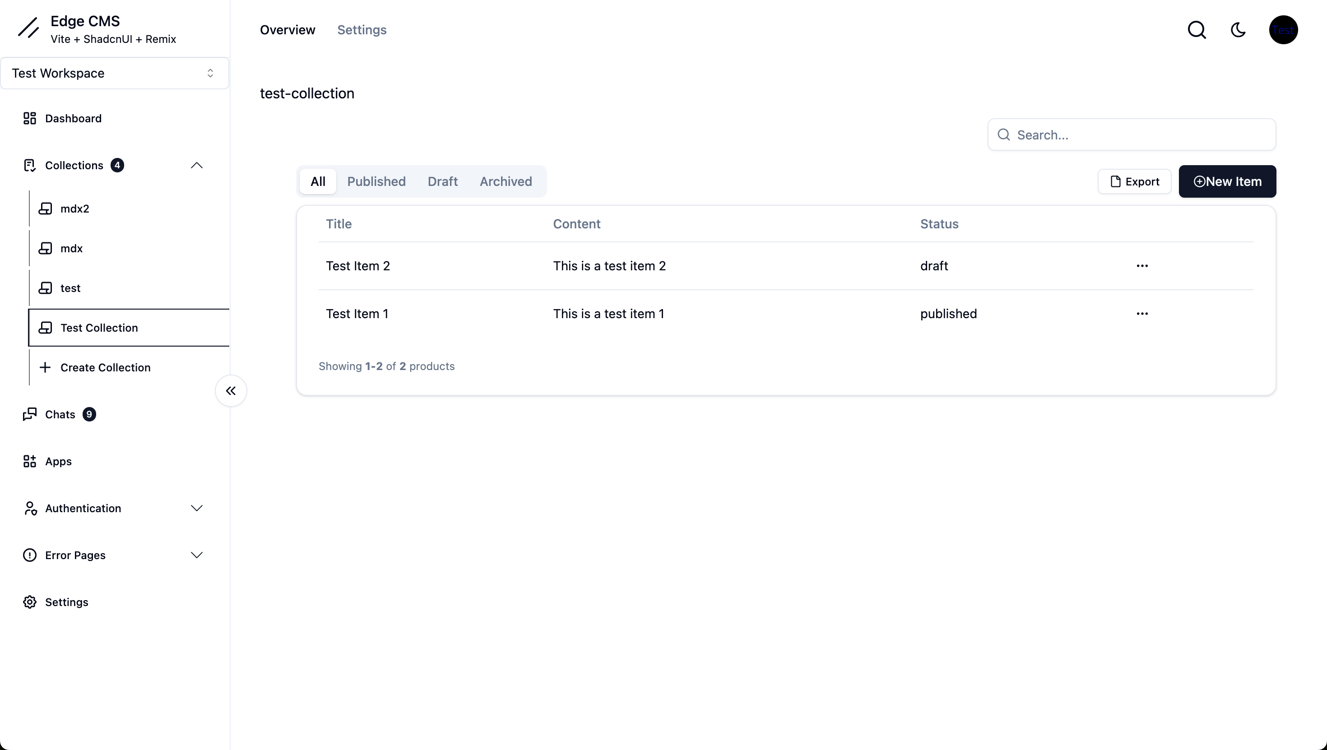
Task: Open actions menu for Test Item 1
Action: (x=1142, y=314)
